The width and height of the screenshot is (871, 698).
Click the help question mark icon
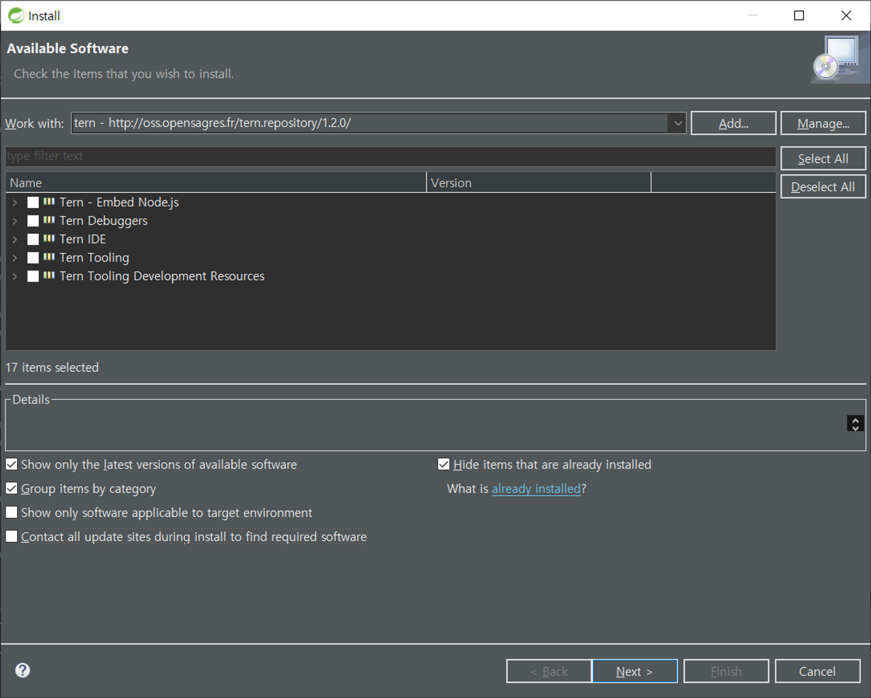[23, 670]
